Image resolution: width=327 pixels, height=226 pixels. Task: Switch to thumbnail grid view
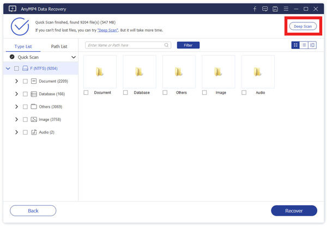coord(295,45)
